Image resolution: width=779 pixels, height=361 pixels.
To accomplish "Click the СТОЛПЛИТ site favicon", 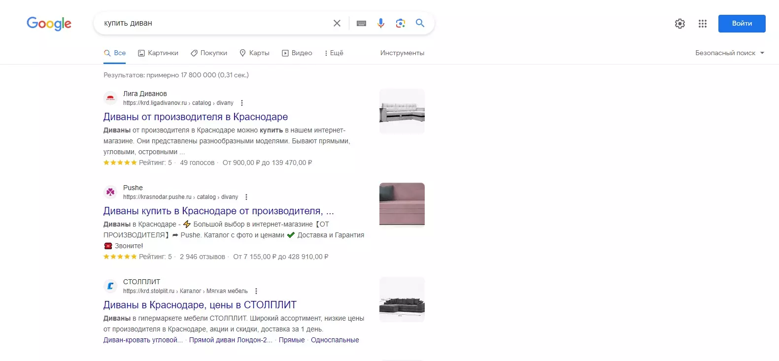I will pyautogui.click(x=110, y=286).
